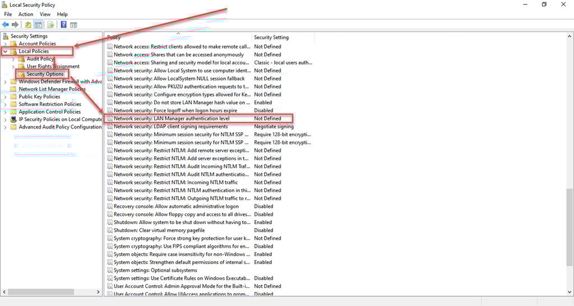The width and height of the screenshot is (574, 306).
Task: Select the LAN Manager authentication level policy
Action: (x=172, y=119)
